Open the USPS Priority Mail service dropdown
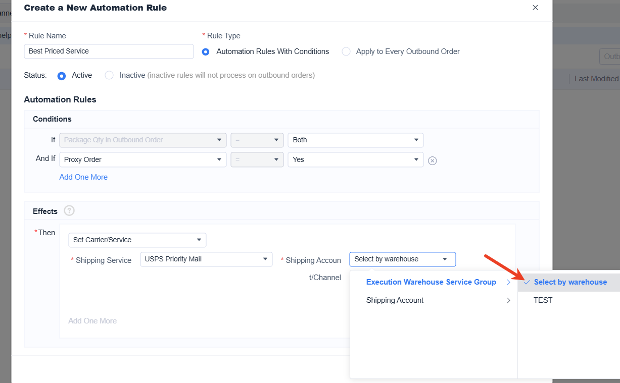The height and width of the screenshot is (383, 620). (x=206, y=259)
